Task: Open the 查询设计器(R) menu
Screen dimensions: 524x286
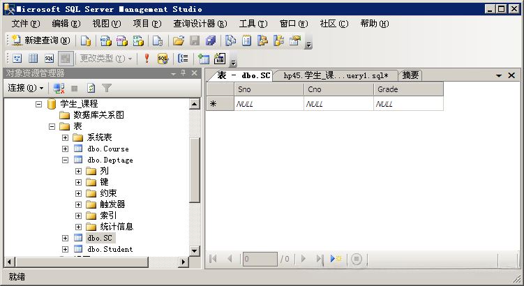Action: pyautogui.click(x=200, y=24)
